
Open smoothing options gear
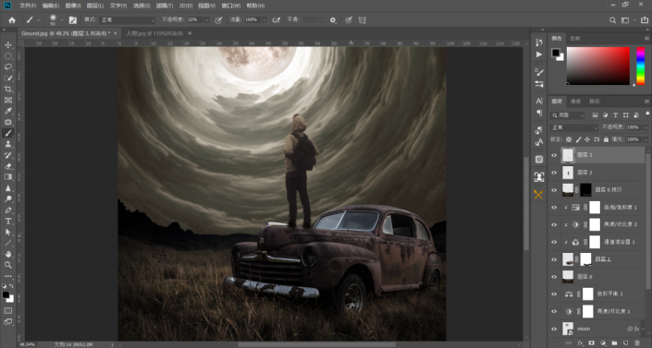click(x=333, y=20)
